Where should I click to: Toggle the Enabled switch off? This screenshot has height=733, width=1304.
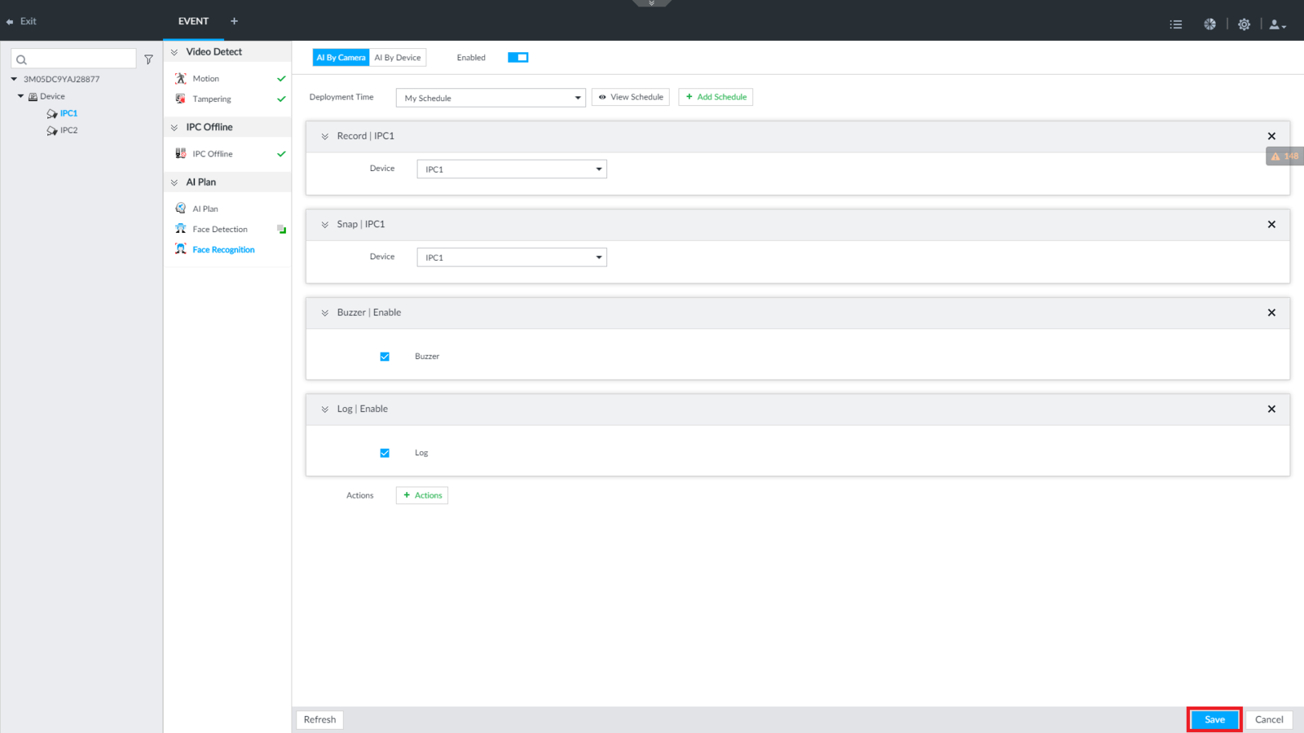pyautogui.click(x=518, y=57)
